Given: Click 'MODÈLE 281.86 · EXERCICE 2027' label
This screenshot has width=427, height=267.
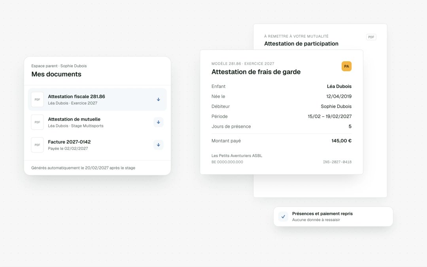Looking at the screenshot, I should (243, 63).
